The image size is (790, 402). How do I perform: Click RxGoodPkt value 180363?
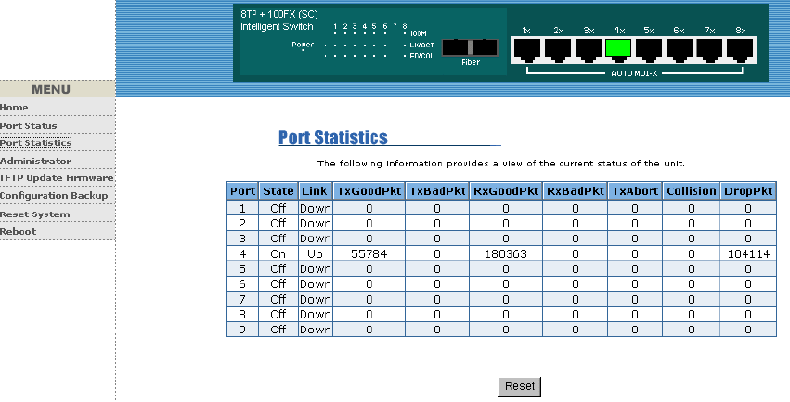click(x=506, y=253)
